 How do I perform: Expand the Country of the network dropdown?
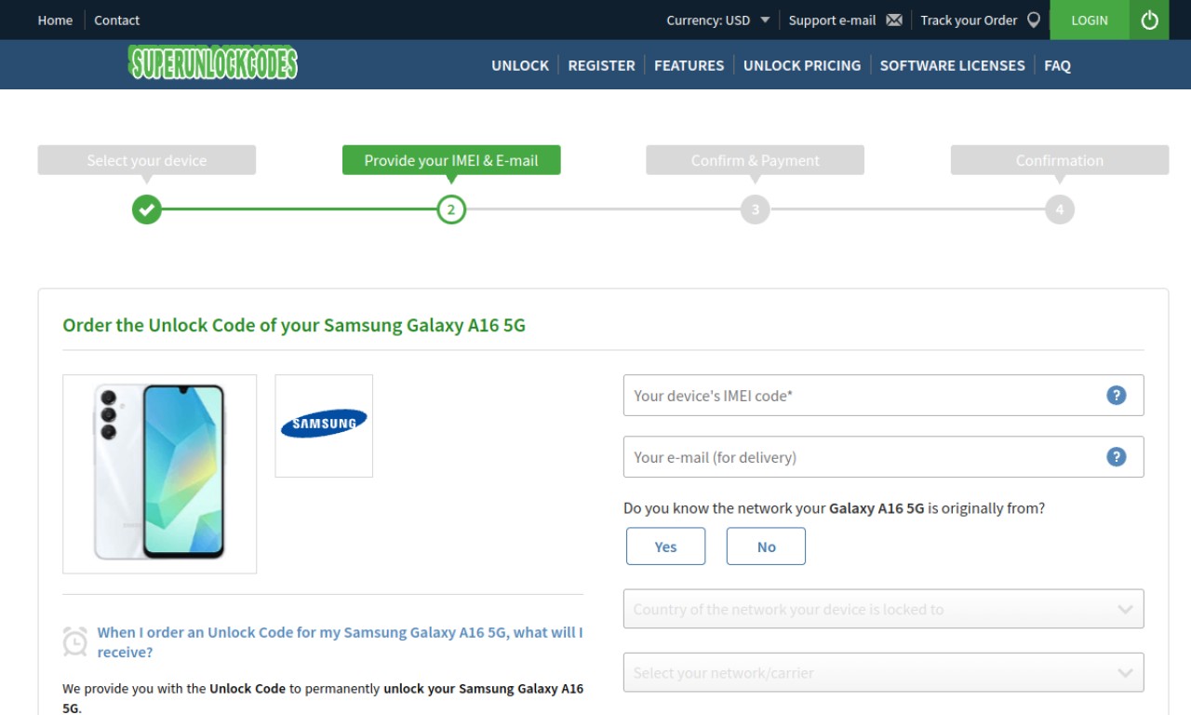[x=883, y=609]
